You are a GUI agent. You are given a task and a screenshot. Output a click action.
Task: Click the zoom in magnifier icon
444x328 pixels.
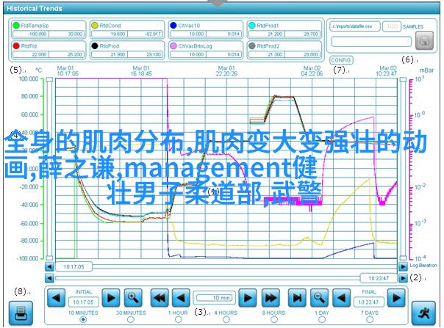133,297
